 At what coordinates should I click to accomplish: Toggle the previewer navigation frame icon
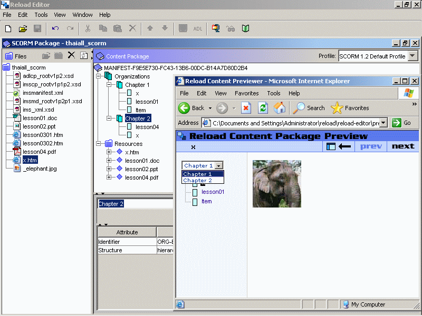click(x=331, y=146)
